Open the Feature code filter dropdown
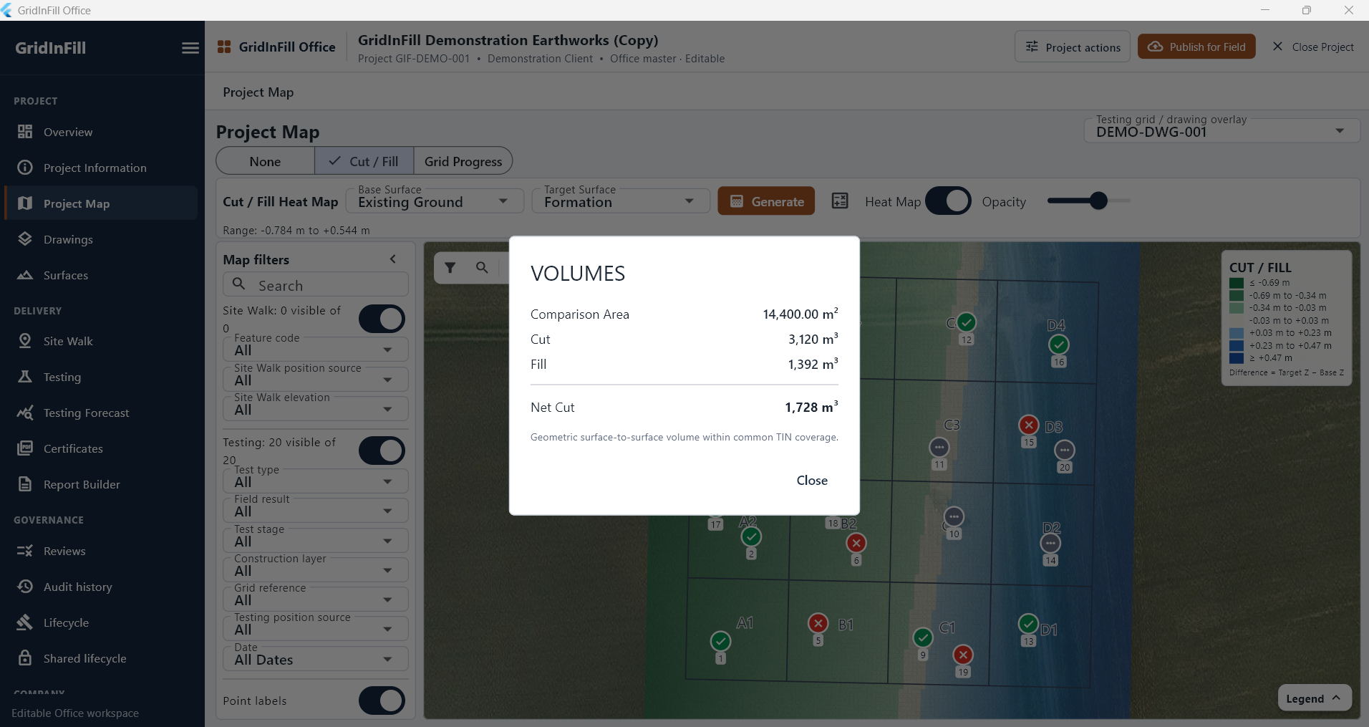 tap(315, 350)
